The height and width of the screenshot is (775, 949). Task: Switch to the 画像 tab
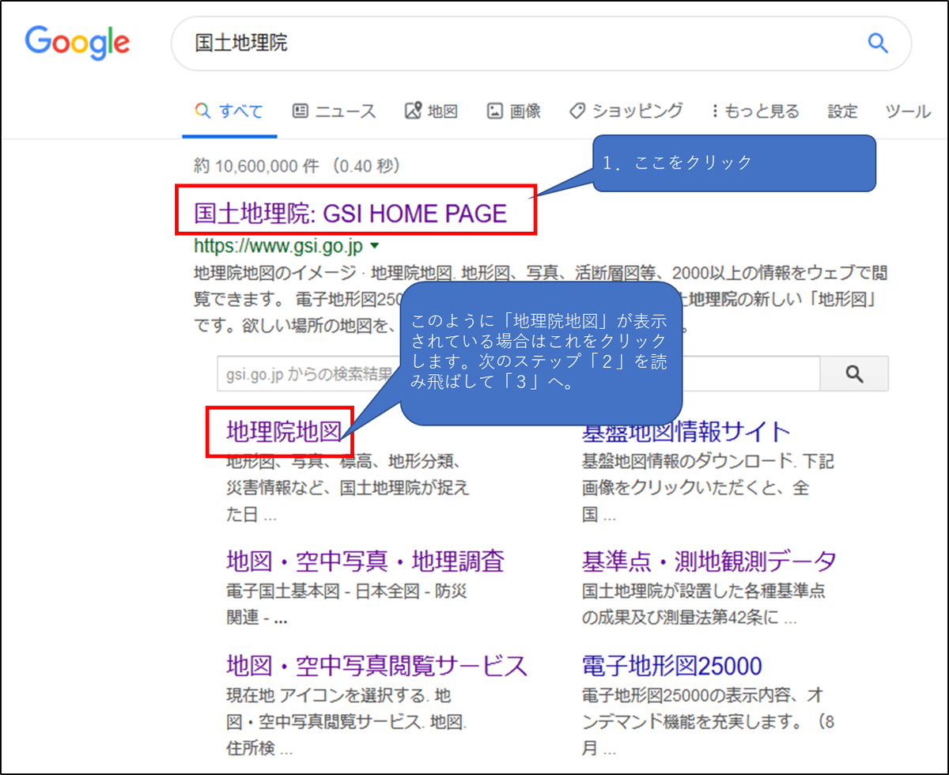click(514, 112)
